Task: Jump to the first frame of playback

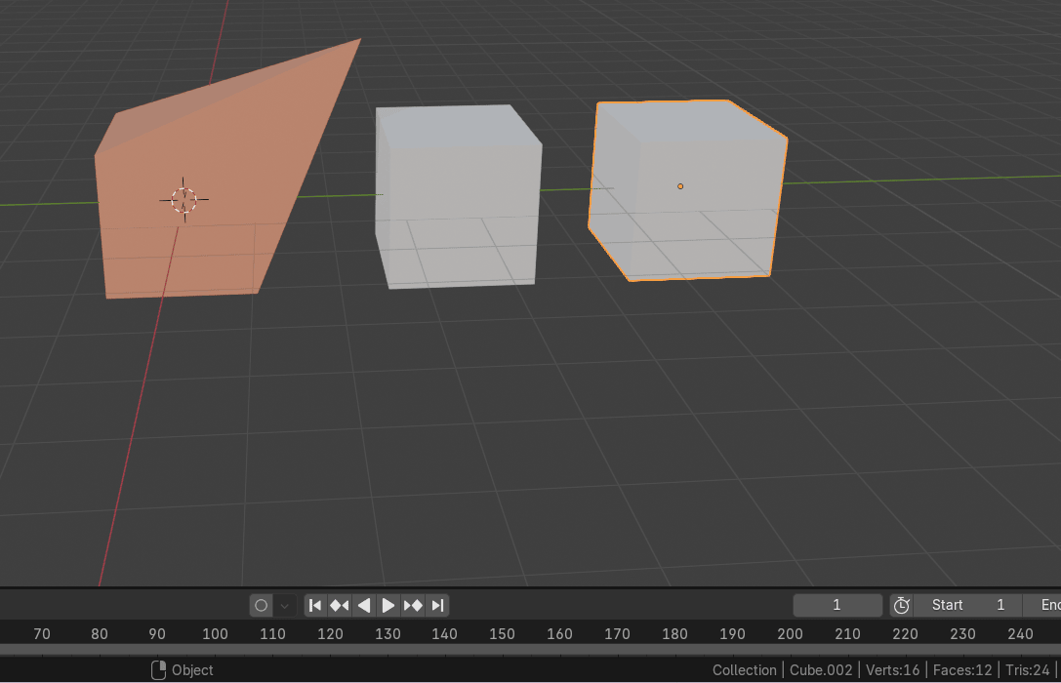Action: click(x=315, y=605)
